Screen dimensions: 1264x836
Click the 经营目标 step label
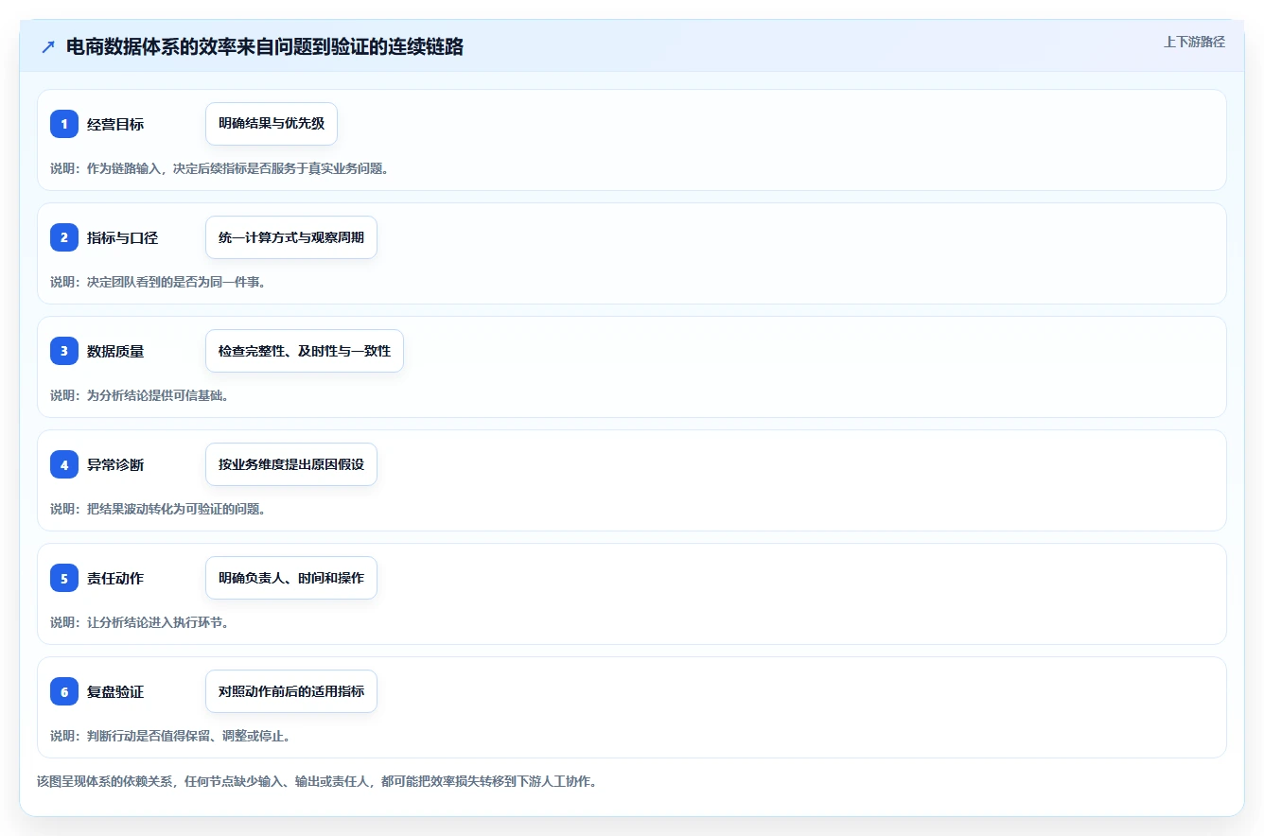coord(115,124)
